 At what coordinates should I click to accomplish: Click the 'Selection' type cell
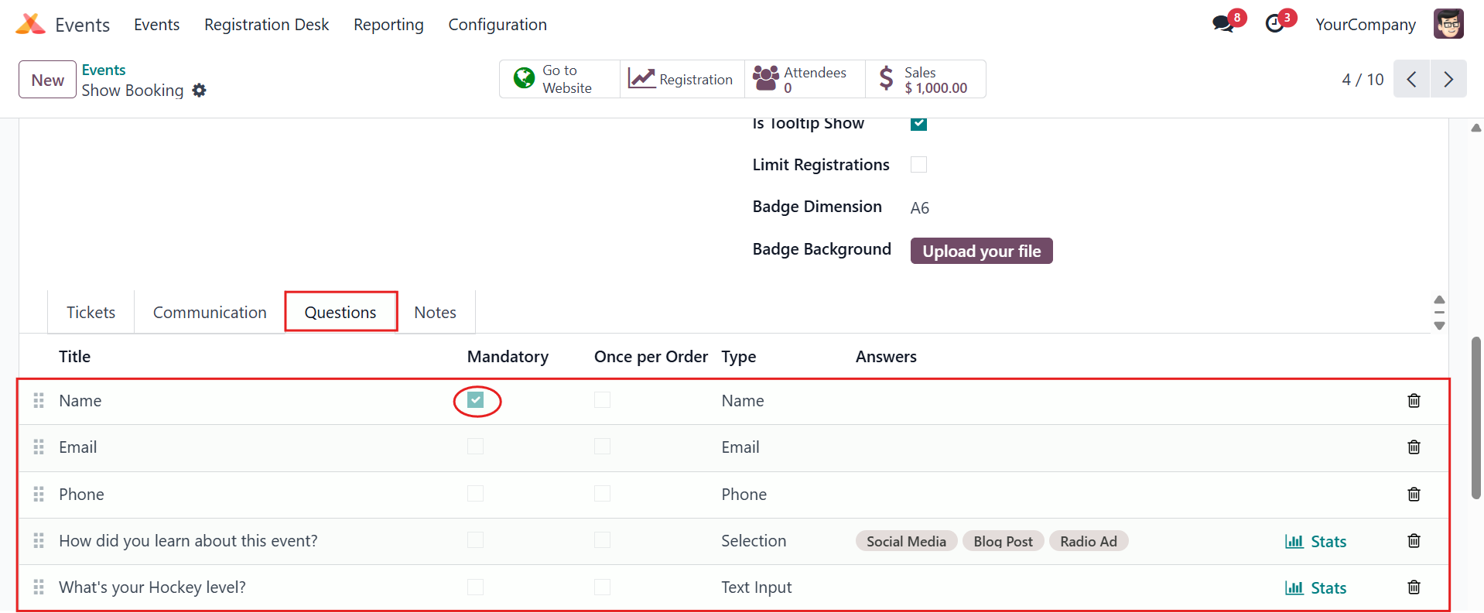coord(754,541)
